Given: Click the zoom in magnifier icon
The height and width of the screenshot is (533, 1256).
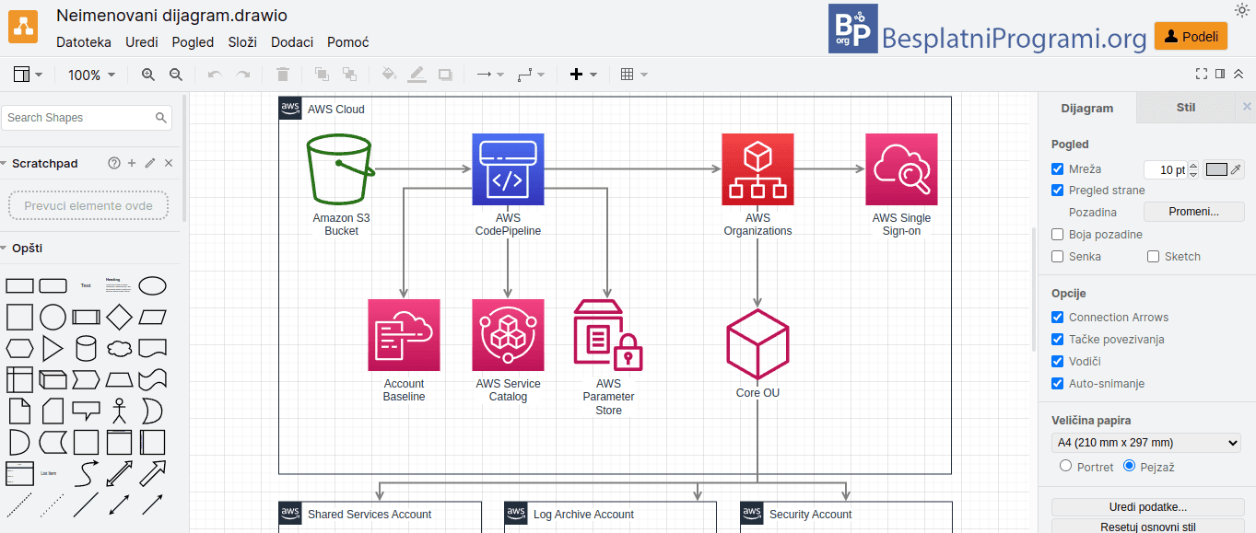Looking at the screenshot, I should pyautogui.click(x=148, y=75).
